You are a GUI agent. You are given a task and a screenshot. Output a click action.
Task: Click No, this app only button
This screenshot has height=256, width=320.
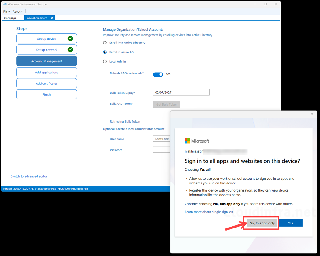point(262,223)
